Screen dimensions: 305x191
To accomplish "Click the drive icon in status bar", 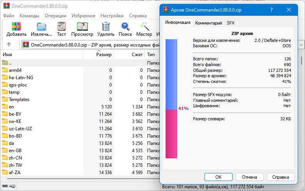I will 5,186.
